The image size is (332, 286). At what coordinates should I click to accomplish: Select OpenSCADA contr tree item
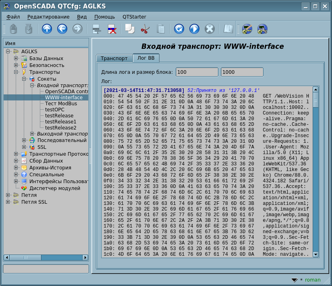click(66, 92)
